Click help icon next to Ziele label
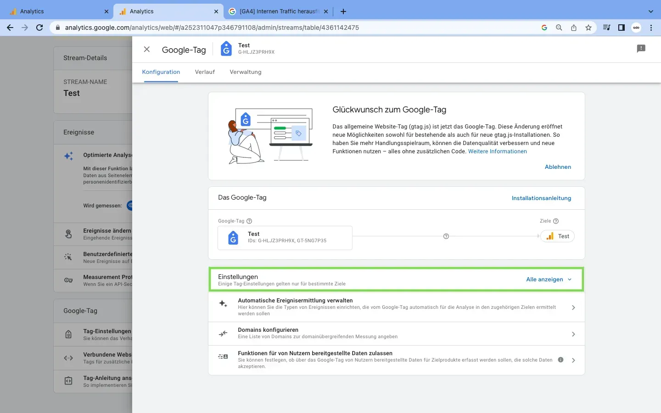Viewport: 661px width, 413px height. click(556, 221)
